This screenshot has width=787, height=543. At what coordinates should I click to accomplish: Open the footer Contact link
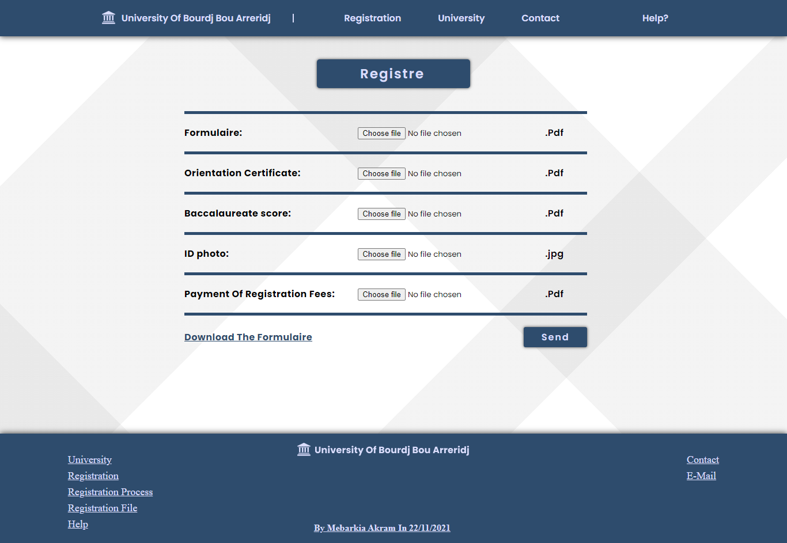point(703,460)
